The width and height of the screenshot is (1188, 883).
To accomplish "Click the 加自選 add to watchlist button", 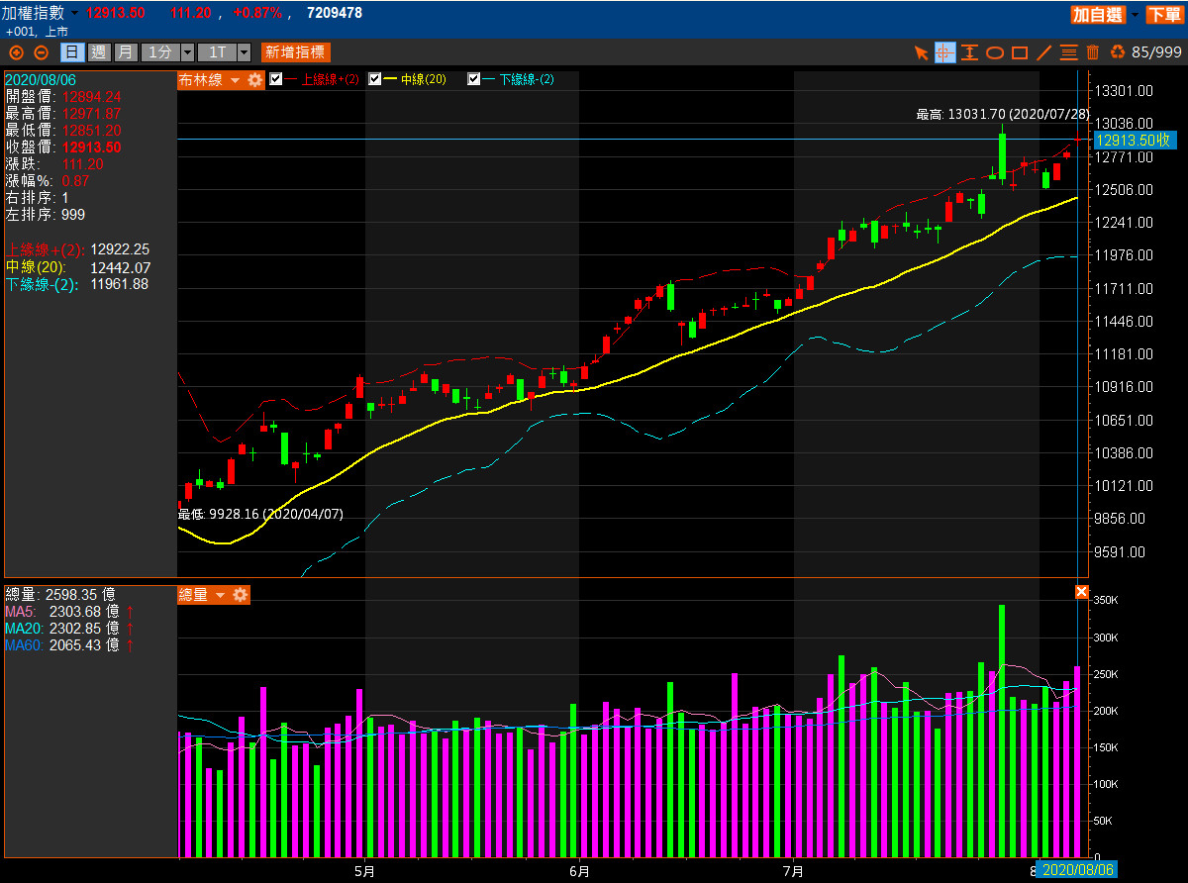I will pos(1099,14).
